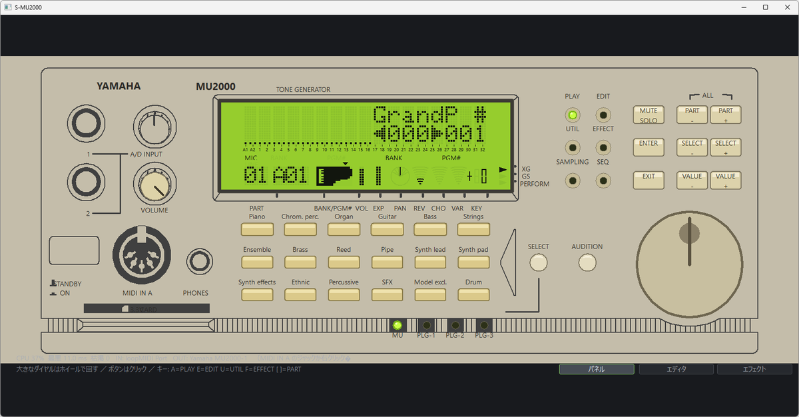Toggle the EFFECT mode button
799x417 pixels.
coord(603,148)
